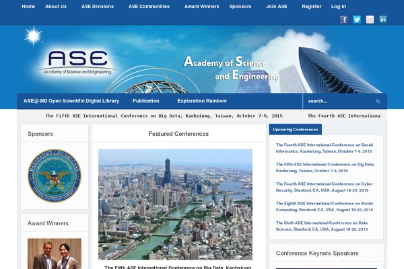Click the Register link
The width and height of the screenshot is (404, 269).
point(312,7)
